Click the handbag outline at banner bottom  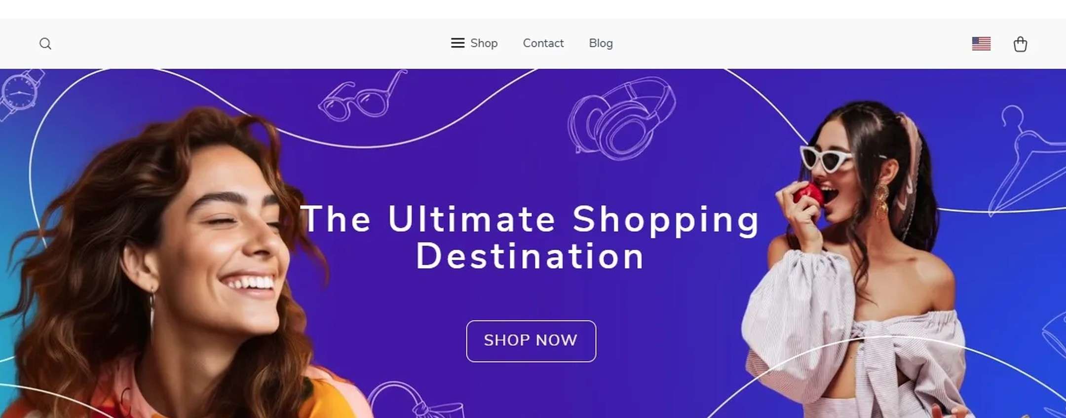click(417, 400)
